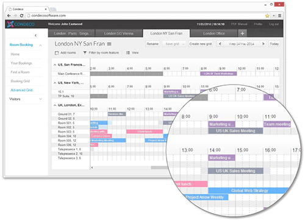
Task: Switch to the London Office tab
Action: point(214,33)
